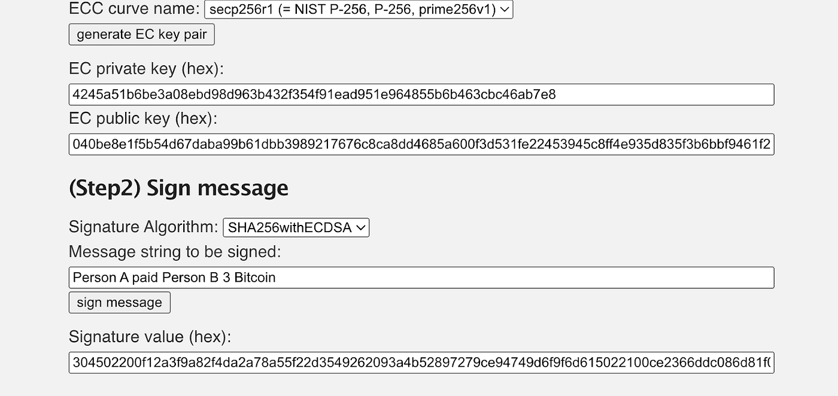Click the Person A paid message text

(x=172, y=277)
